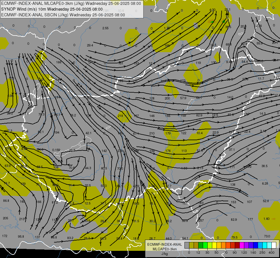Click the dark green legend swatch
This screenshot has height=258, width=280.
tap(201, 245)
